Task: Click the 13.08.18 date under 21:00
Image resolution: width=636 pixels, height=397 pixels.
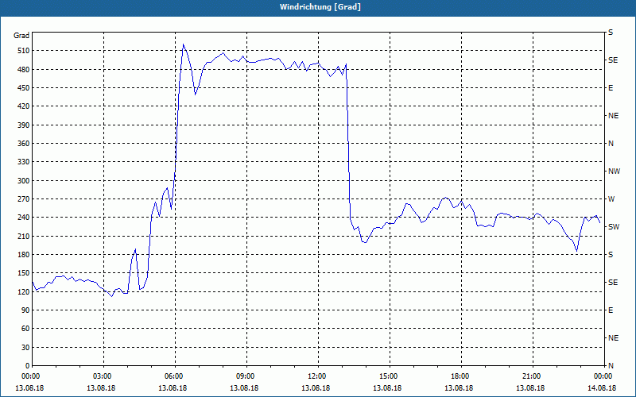Action: pyautogui.click(x=530, y=388)
